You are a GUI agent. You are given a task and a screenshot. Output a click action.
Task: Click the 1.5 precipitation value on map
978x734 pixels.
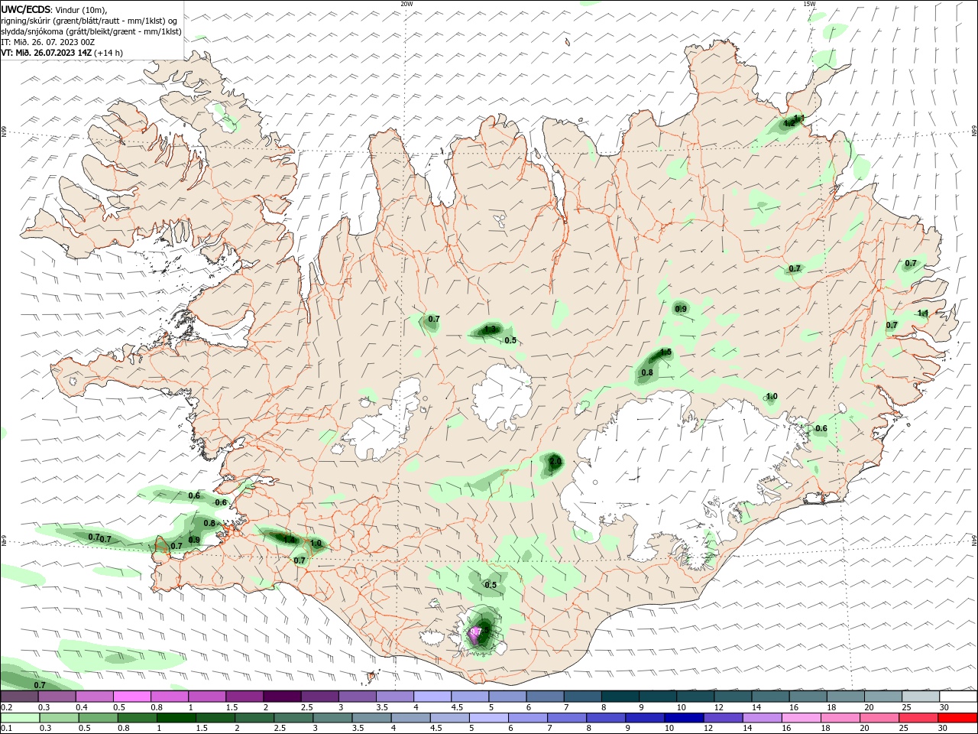coord(665,352)
